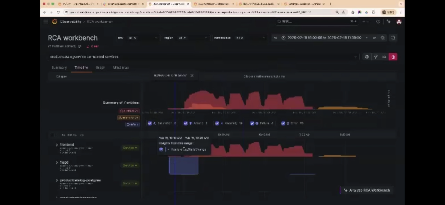Click the Grafana logo icon
Viewport: 445px width, 205px height.
[54, 22]
